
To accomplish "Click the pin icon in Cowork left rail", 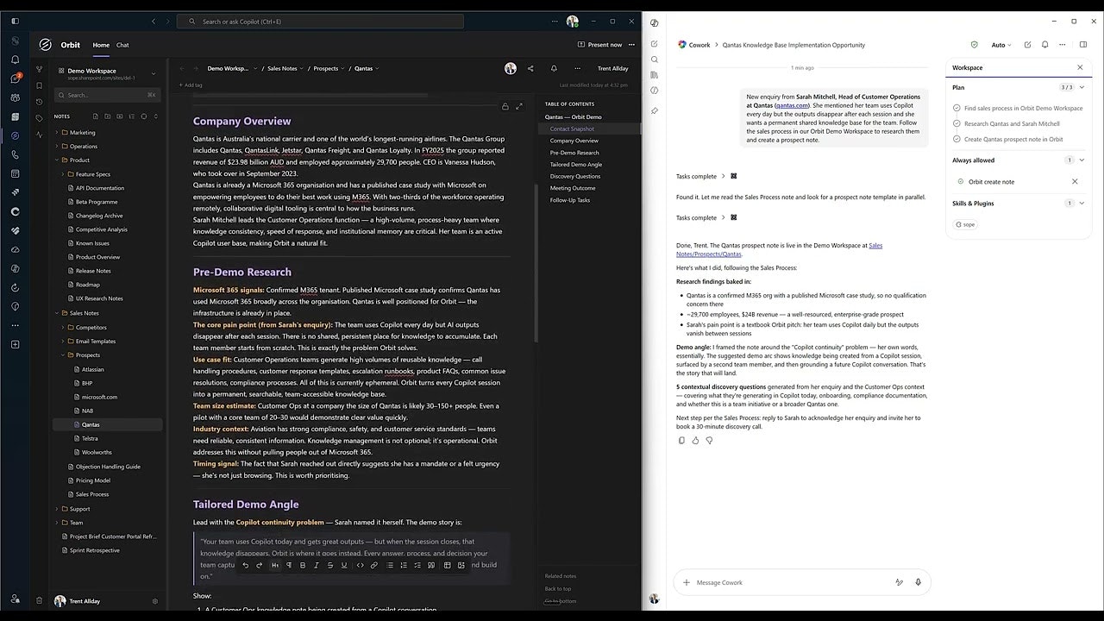I will pos(655,110).
